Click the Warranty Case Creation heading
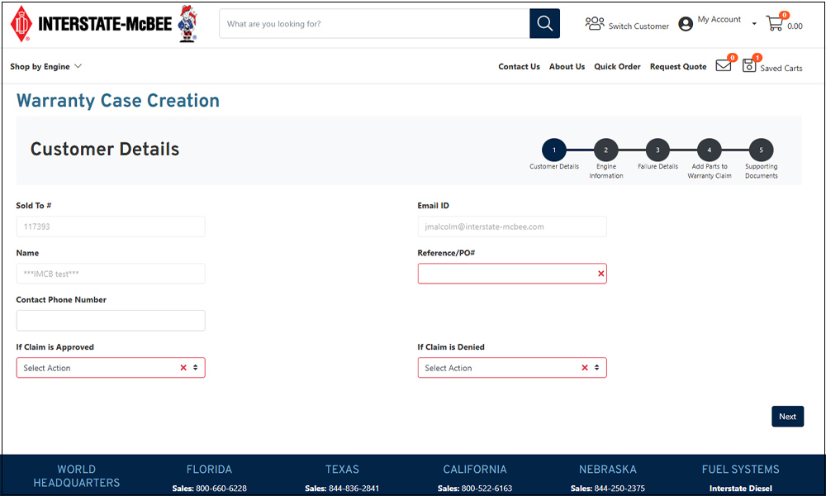 point(118,100)
